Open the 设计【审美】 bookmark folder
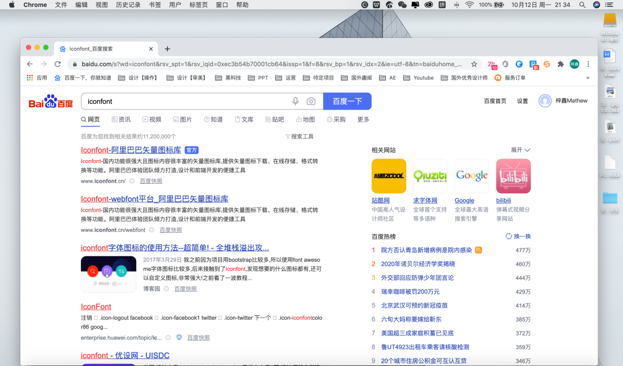The height and width of the screenshot is (366, 623). click(x=187, y=78)
